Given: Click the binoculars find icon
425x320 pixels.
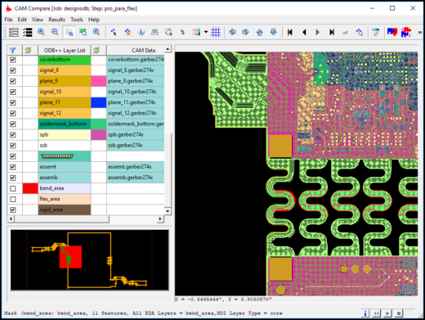Looking at the screenshot, I should pos(154,32).
